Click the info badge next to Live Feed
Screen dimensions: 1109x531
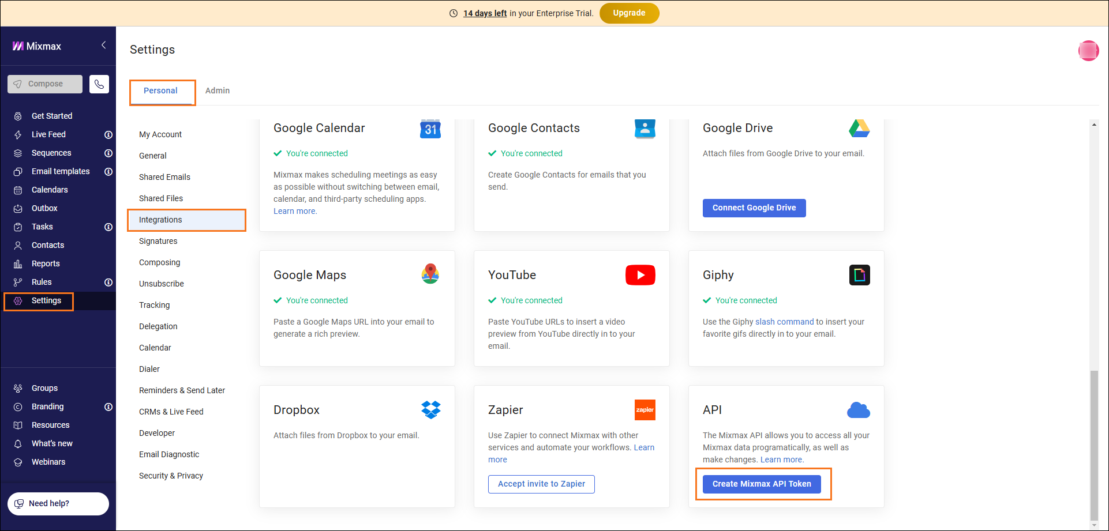108,135
